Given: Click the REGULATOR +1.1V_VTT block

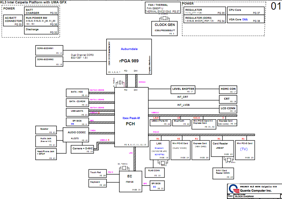Looking at the screenshot, I should [205, 11].
